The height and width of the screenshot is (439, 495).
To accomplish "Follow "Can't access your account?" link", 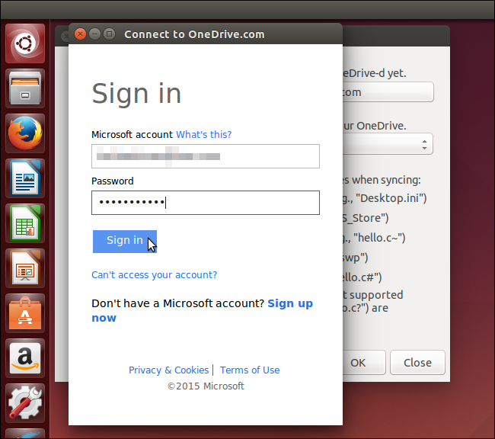I will point(155,274).
